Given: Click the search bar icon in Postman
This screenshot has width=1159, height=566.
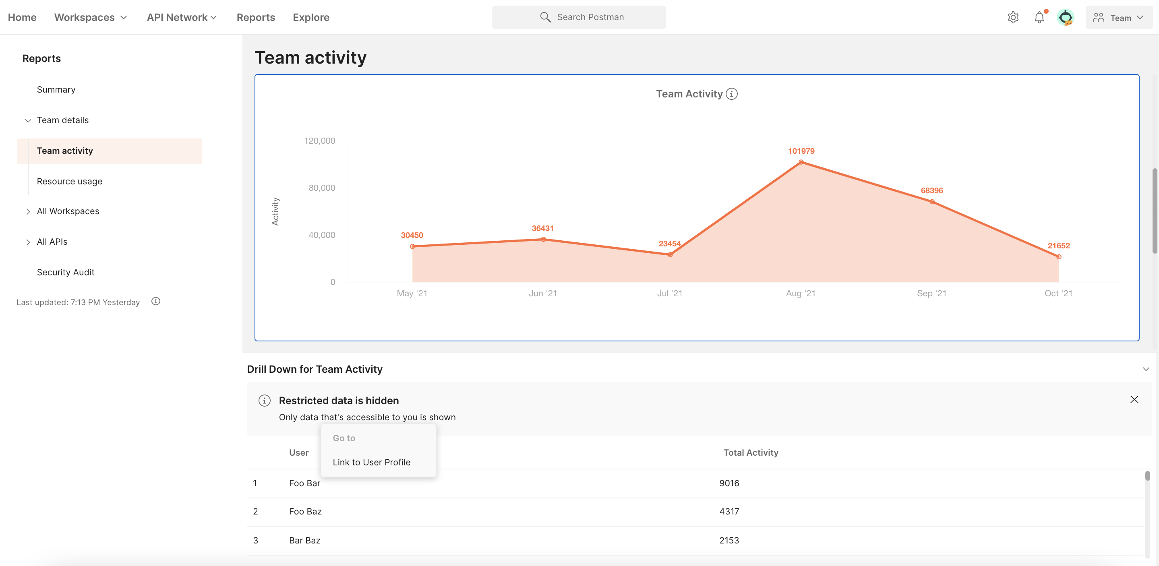Looking at the screenshot, I should click(546, 16).
